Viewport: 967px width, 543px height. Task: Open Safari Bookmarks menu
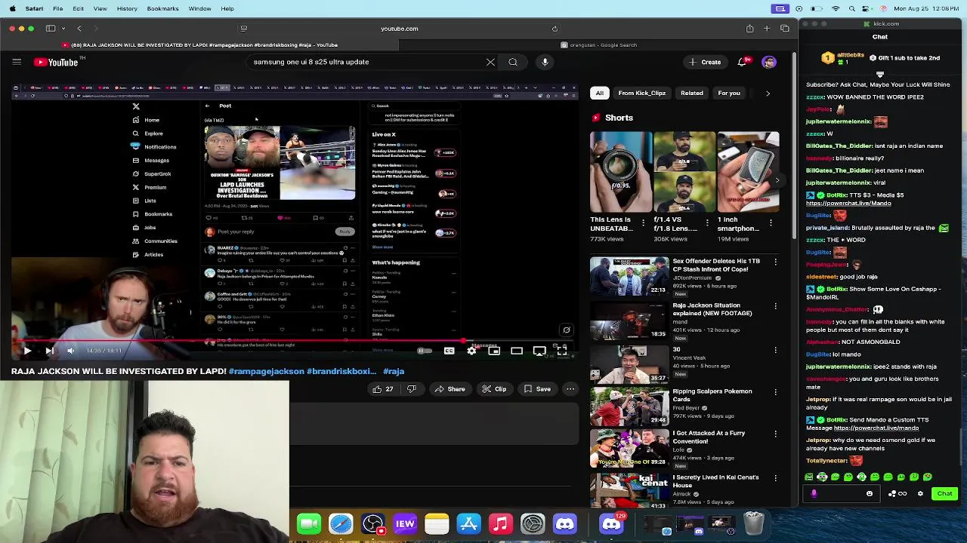pyautogui.click(x=162, y=8)
